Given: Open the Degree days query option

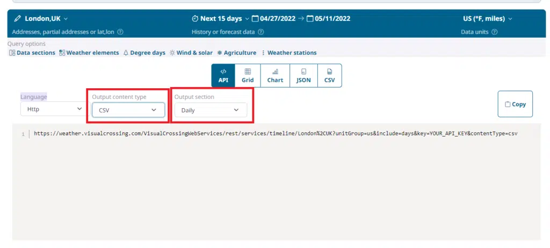Looking at the screenshot, I should [144, 53].
